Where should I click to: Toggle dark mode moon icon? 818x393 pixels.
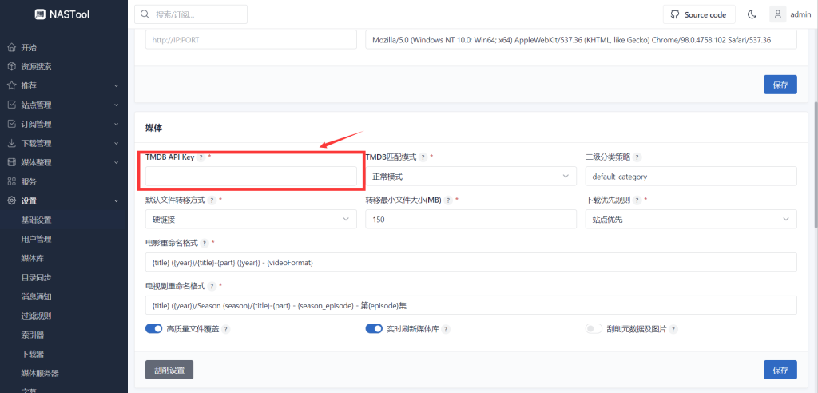[x=752, y=14]
